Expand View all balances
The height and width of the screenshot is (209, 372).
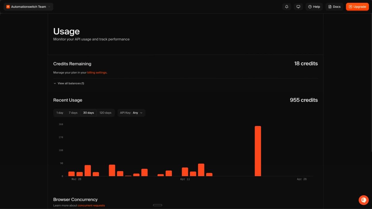pyautogui.click(x=69, y=83)
